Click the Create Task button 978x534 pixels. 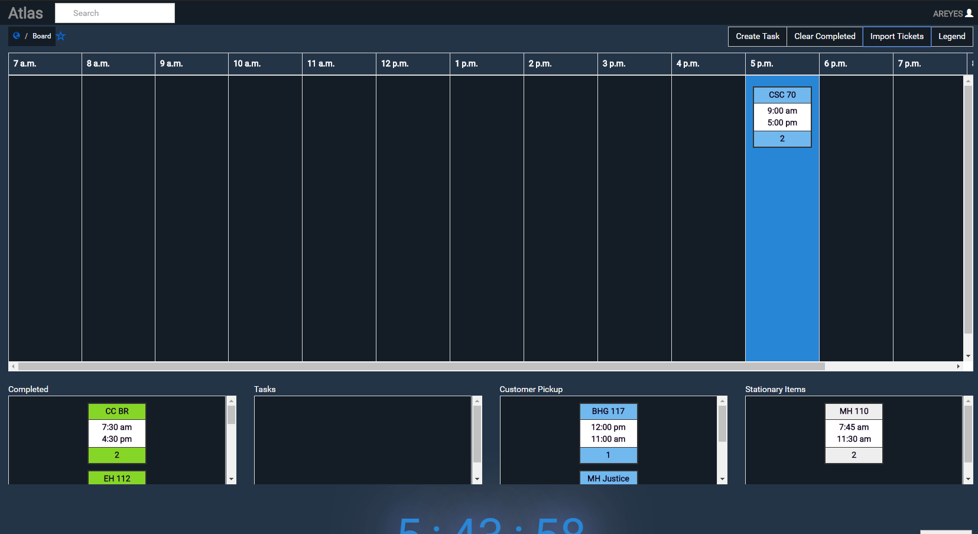tap(758, 36)
